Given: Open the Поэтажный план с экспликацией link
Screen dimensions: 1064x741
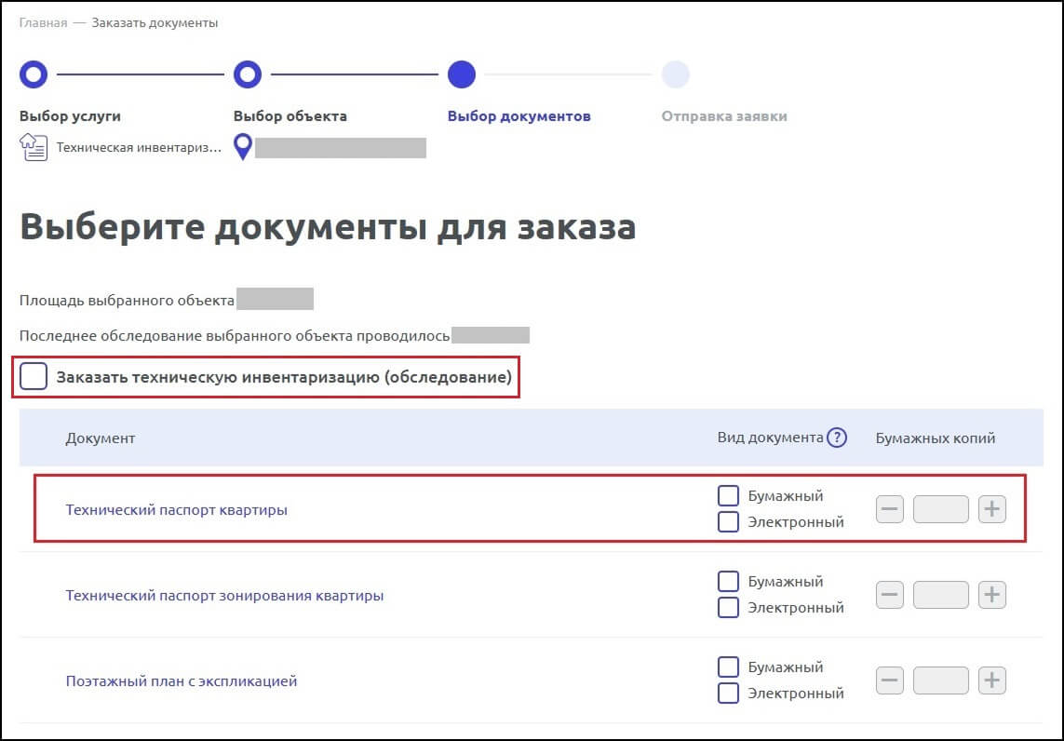Looking at the screenshot, I should coord(180,680).
